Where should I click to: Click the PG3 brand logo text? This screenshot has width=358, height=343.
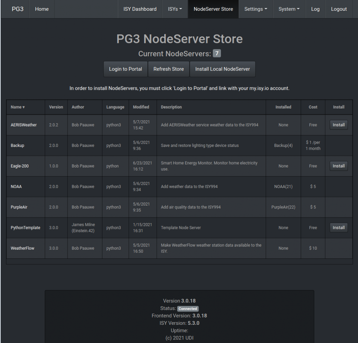(x=17, y=9)
